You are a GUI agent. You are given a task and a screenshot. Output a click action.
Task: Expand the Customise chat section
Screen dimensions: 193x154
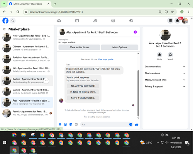165,67
